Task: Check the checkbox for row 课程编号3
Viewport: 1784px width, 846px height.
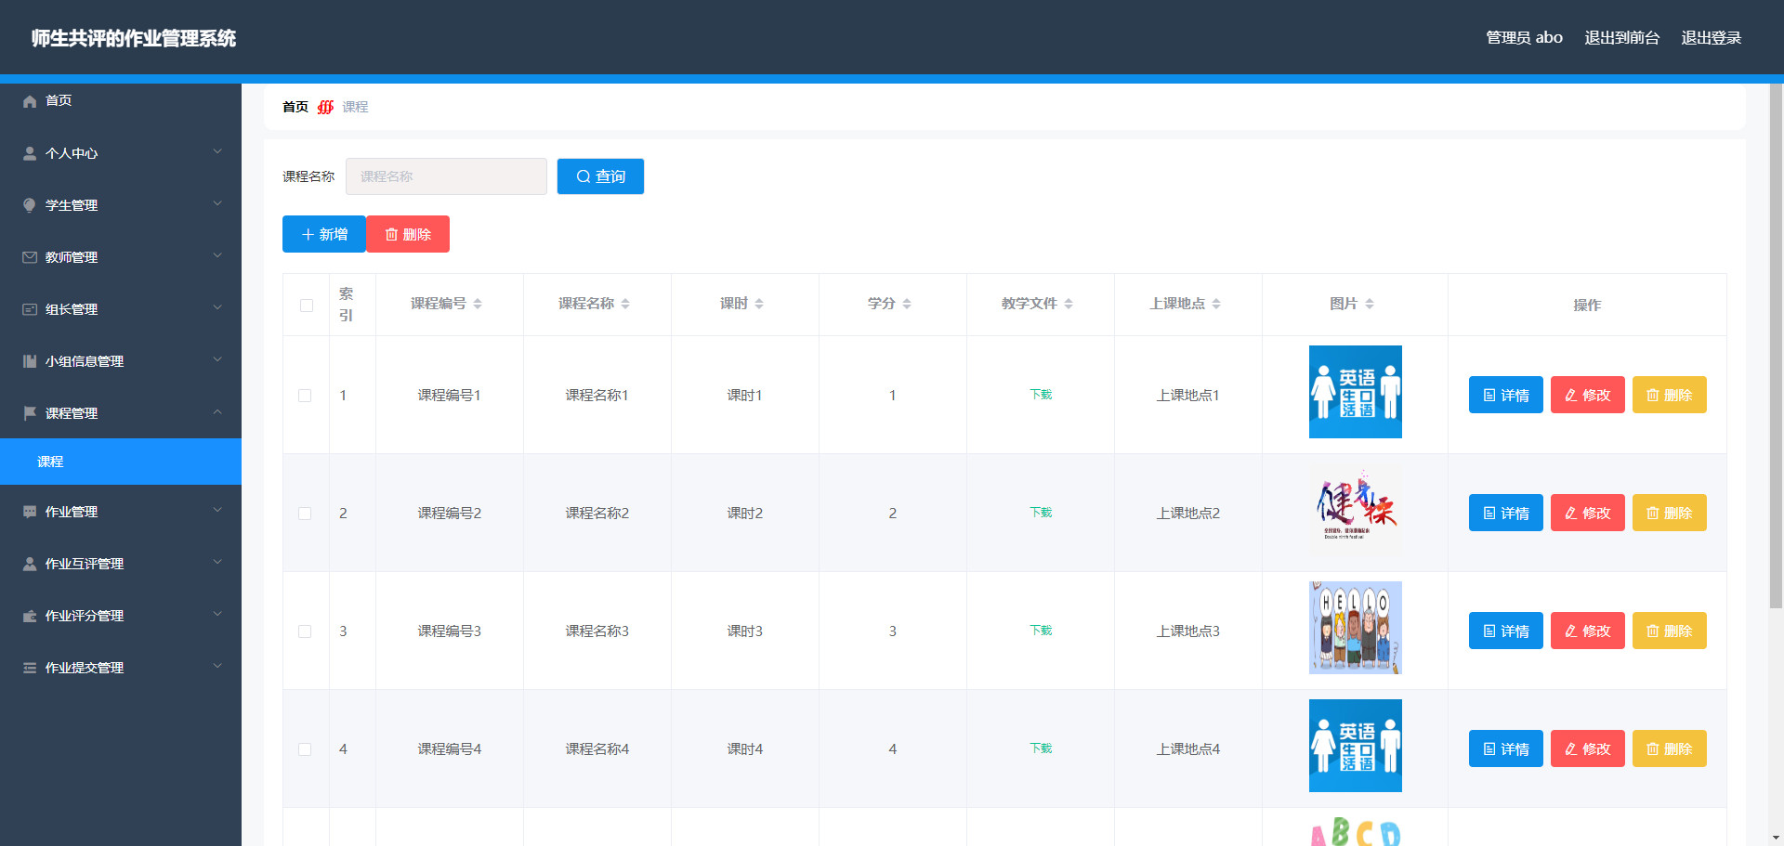Action: pos(305,631)
